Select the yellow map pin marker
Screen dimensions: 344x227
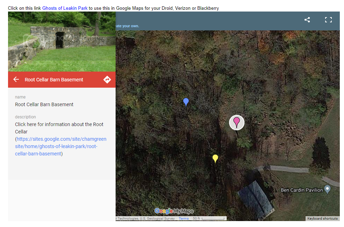pos(215,159)
